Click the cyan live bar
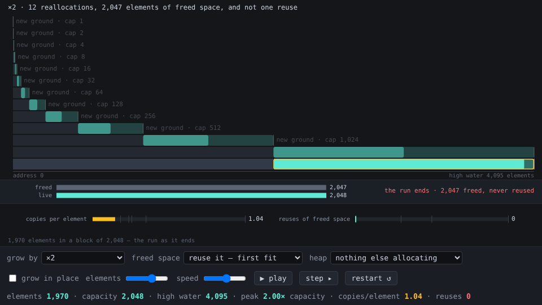 pyautogui.click(x=191, y=195)
